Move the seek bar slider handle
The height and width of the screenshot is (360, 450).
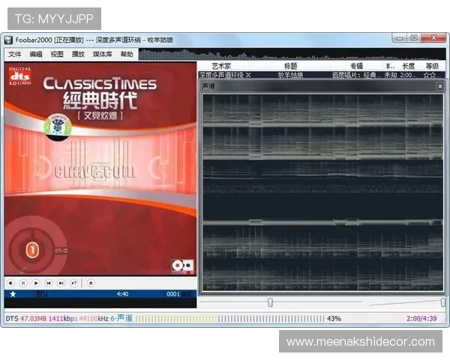click(x=270, y=302)
